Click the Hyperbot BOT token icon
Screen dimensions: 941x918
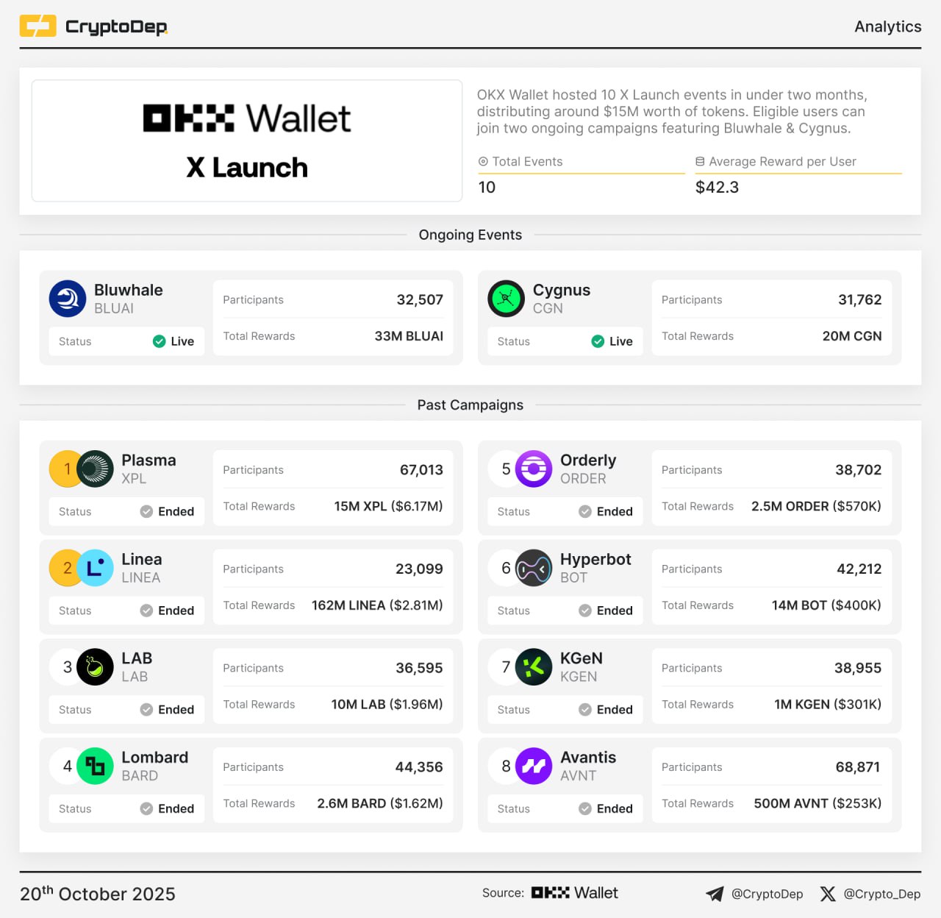click(x=534, y=568)
